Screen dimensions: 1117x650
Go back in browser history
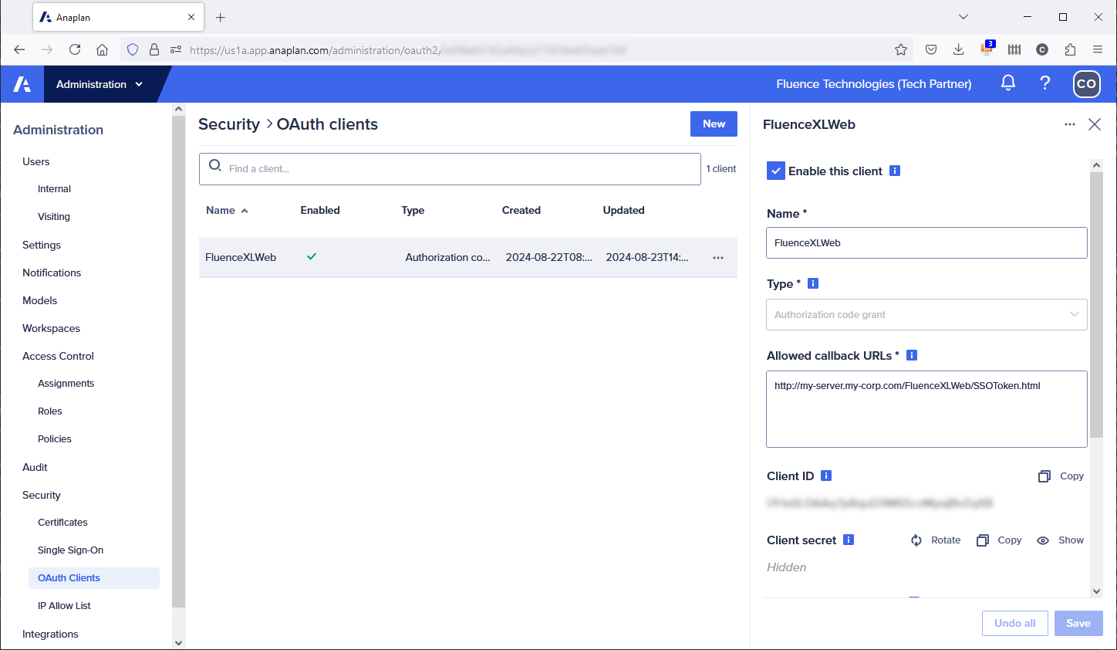19,49
